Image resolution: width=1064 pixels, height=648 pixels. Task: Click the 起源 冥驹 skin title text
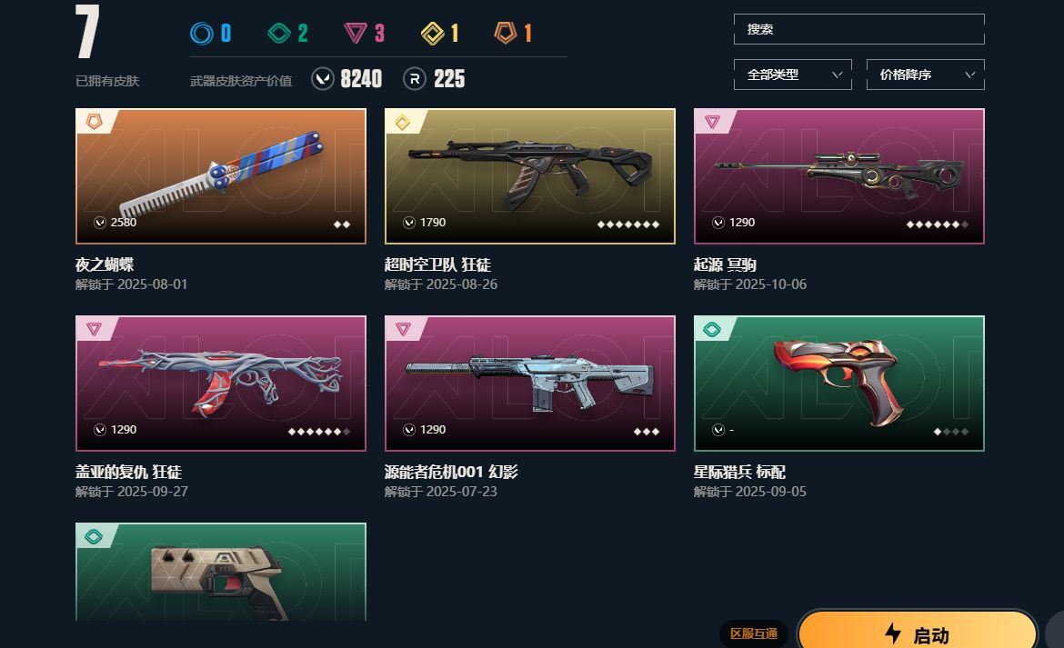pos(725,264)
